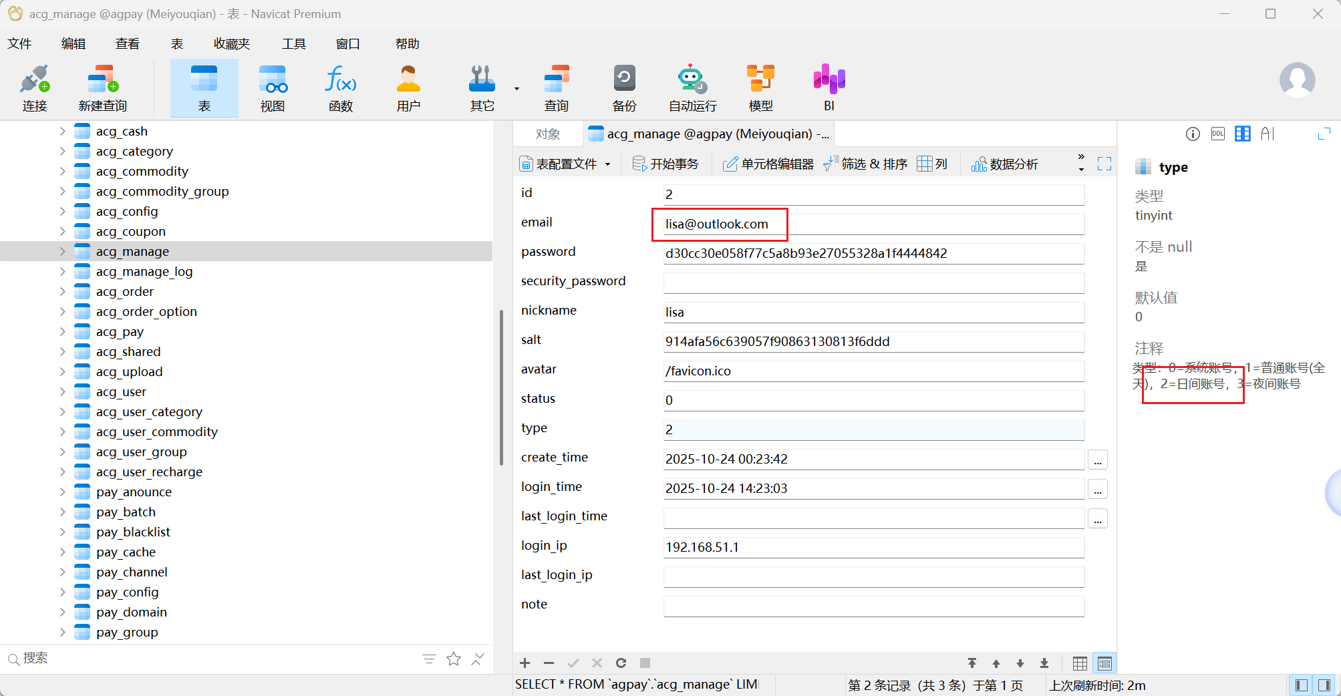
Task: Click the refresh icon in bottom record bar
Action: (621, 663)
